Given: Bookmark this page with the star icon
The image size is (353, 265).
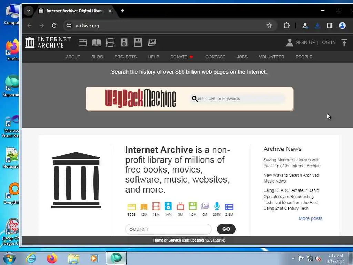Looking at the screenshot, I should coord(269,26).
